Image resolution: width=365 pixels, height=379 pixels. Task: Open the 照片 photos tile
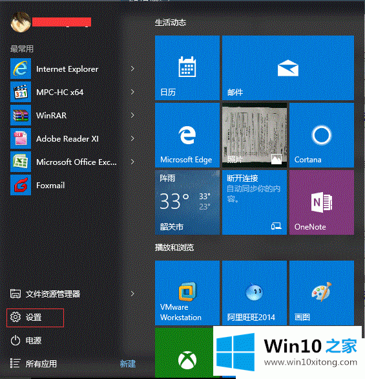coord(255,135)
